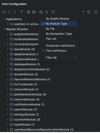
Task: Select the interestModule (1) row text
Action: [x=26, y=89]
